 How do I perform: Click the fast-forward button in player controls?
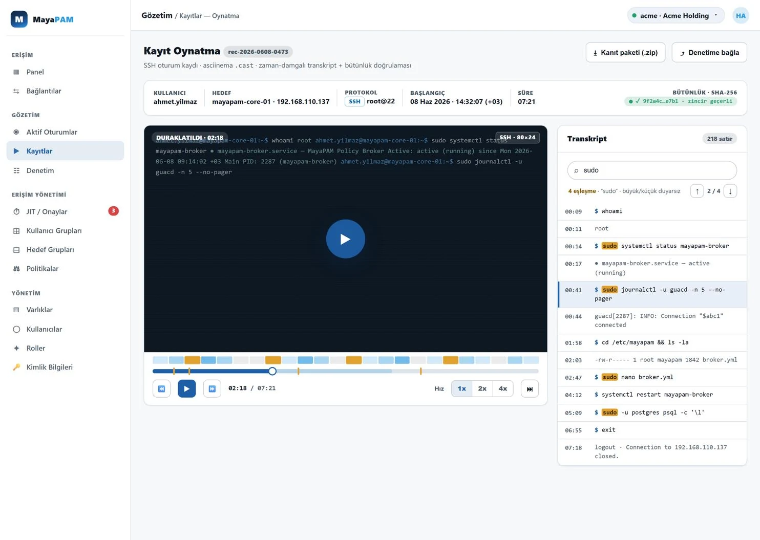(212, 389)
